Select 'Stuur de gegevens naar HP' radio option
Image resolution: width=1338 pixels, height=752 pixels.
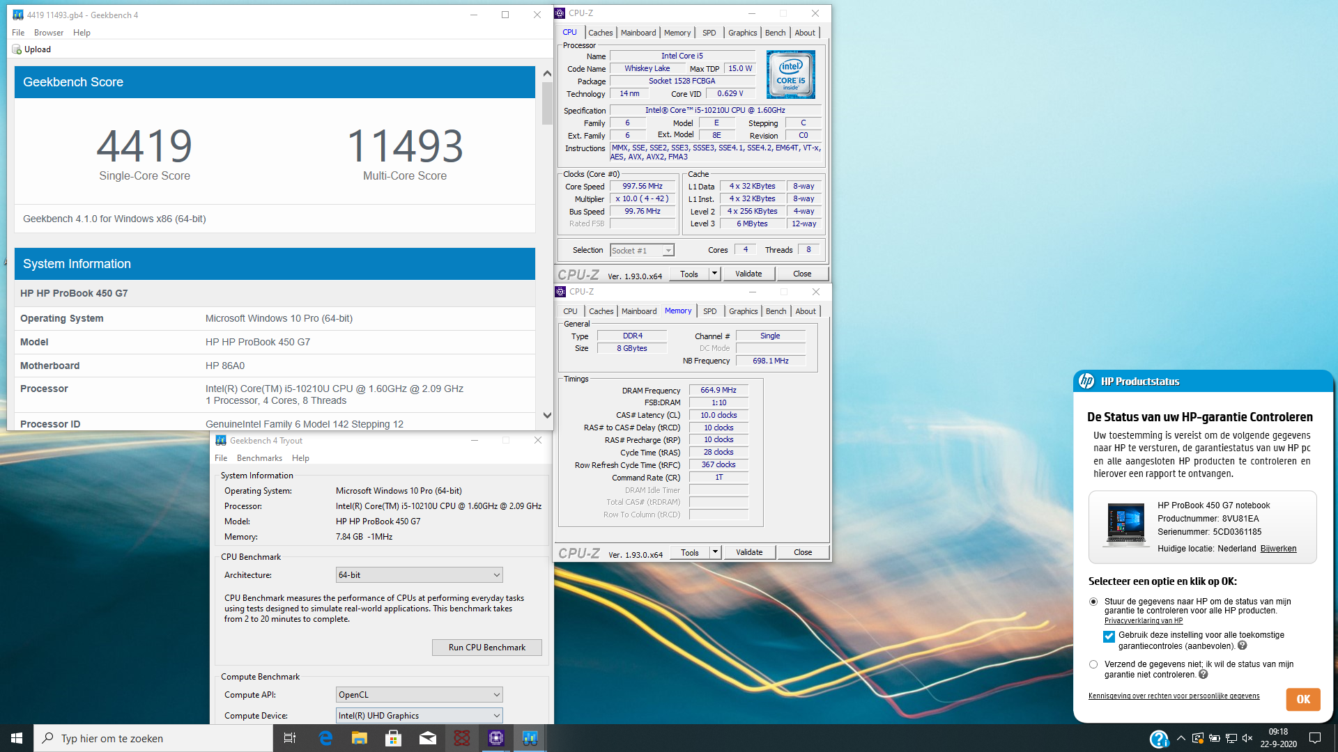coord(1093,602)
